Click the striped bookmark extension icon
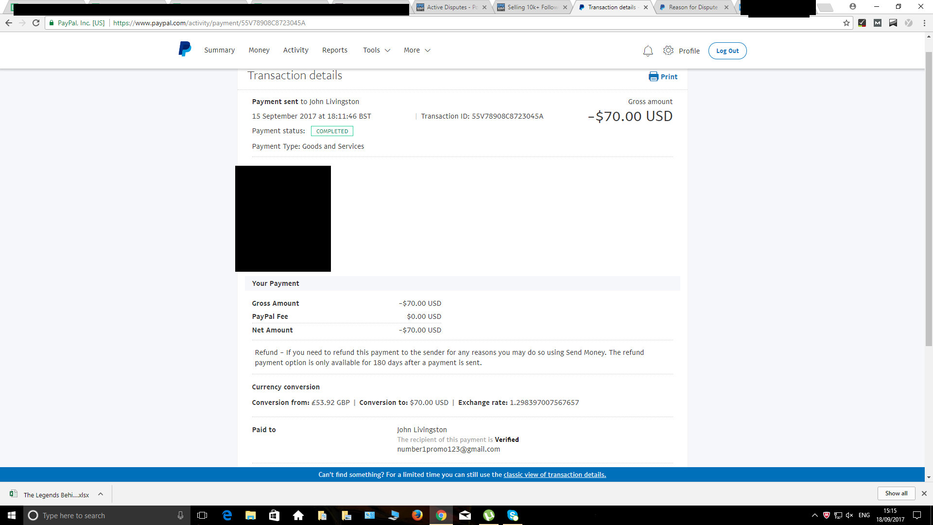 tap(893, 23)
